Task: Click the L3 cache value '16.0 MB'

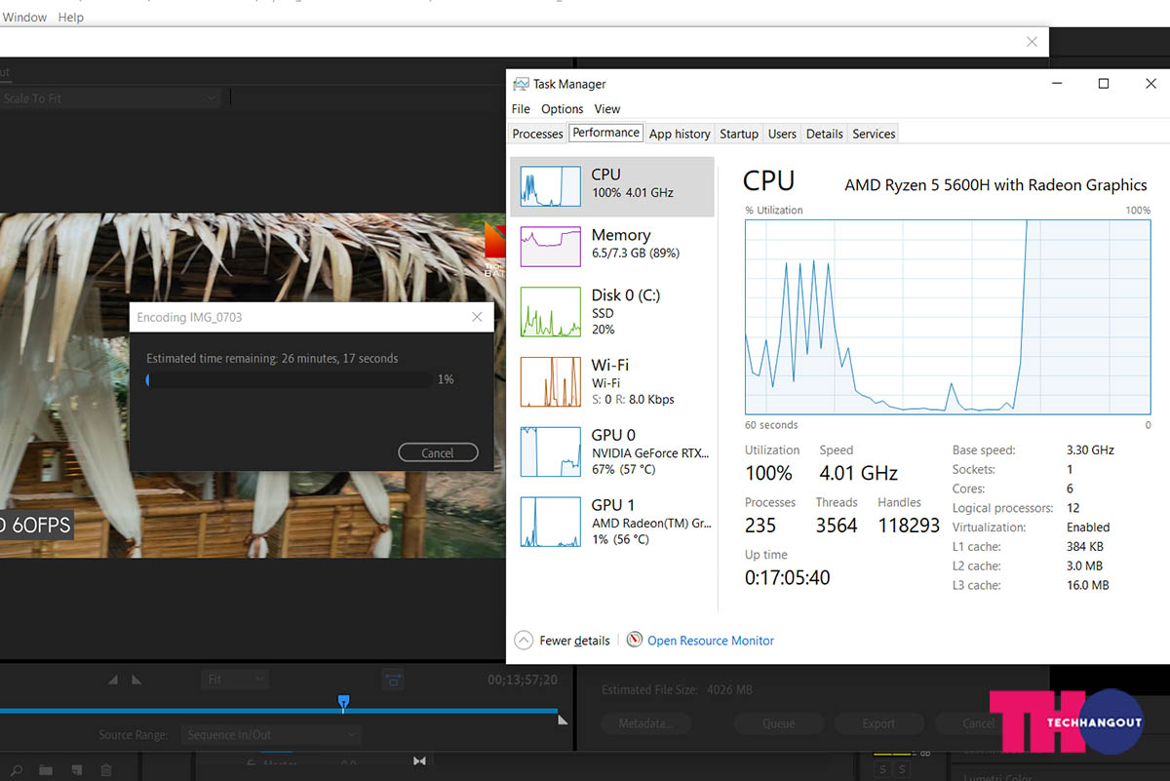Action: pos(1088,586)
